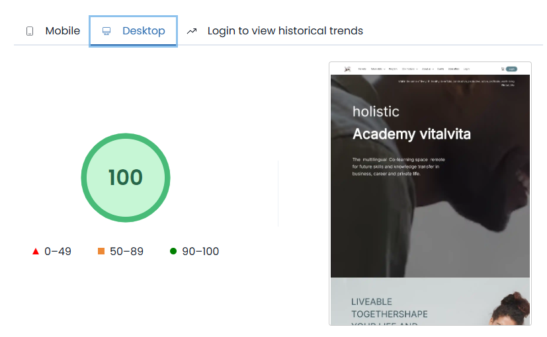The image size is (547, 337).
Task: Click the desktop monitor icon
Action: tap(106, 31)
